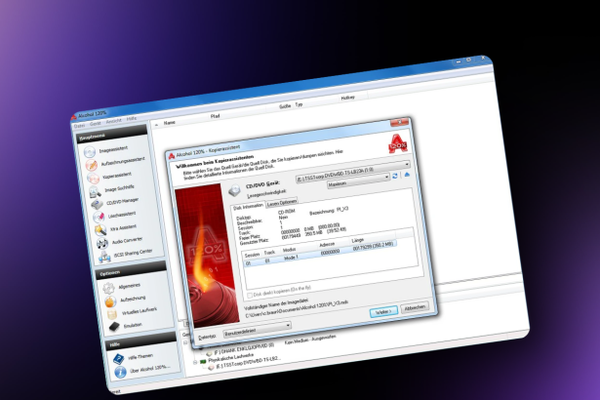Open the Datei menu
The image size is (600, 400).
click(x=80, y=126)
